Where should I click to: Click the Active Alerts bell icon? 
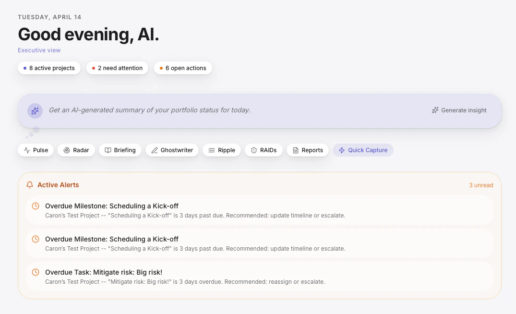pos(29,184)
